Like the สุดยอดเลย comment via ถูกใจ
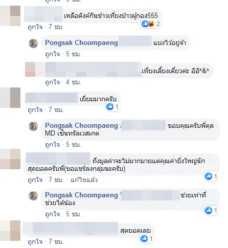 coord(35,241)
